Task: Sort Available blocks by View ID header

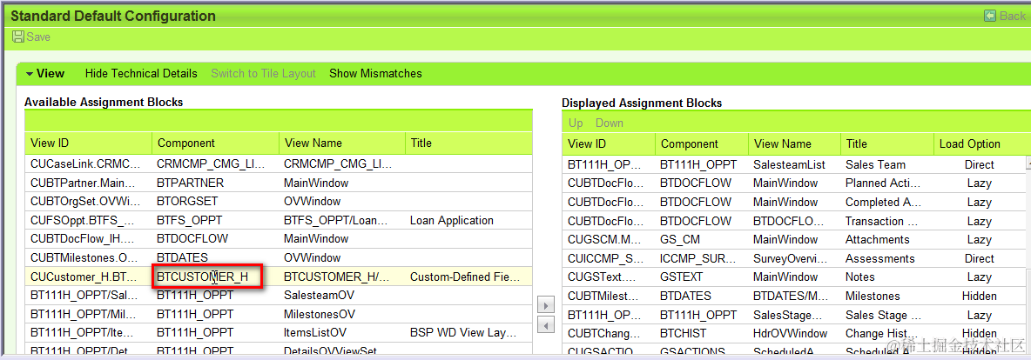Action: pyautogui.click(x=89, y=143)
